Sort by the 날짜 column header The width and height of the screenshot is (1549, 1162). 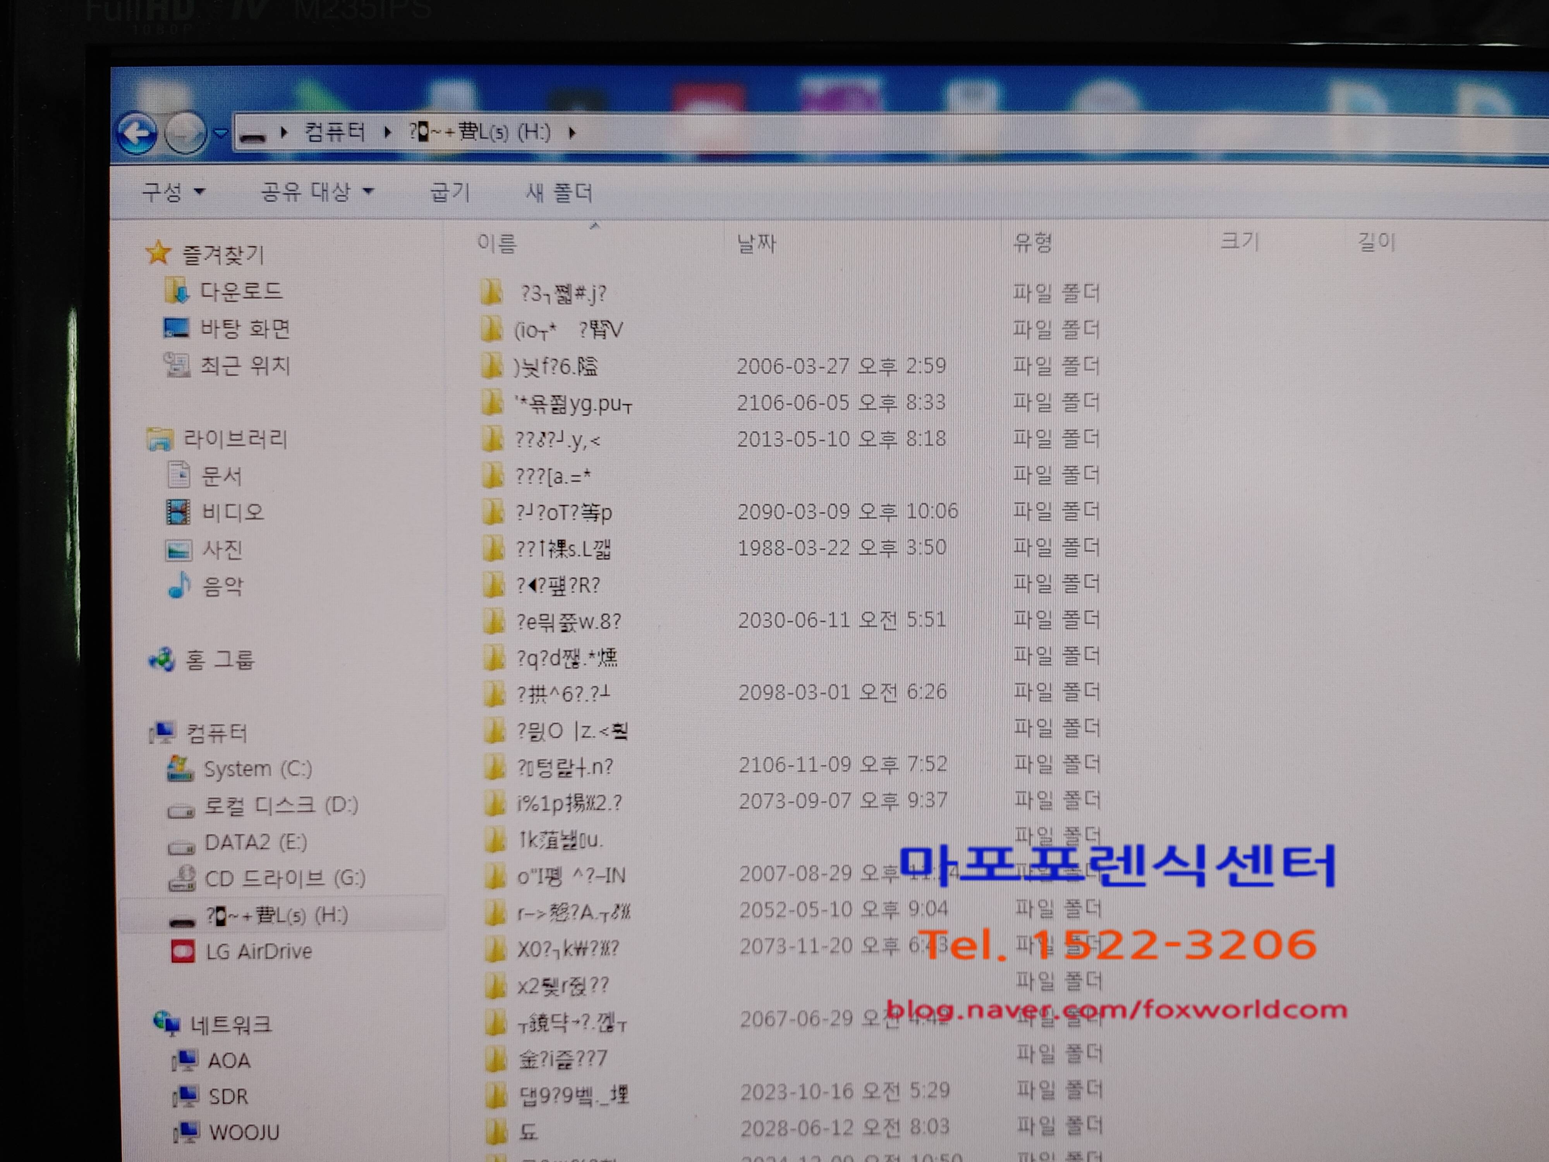point(756,243)
